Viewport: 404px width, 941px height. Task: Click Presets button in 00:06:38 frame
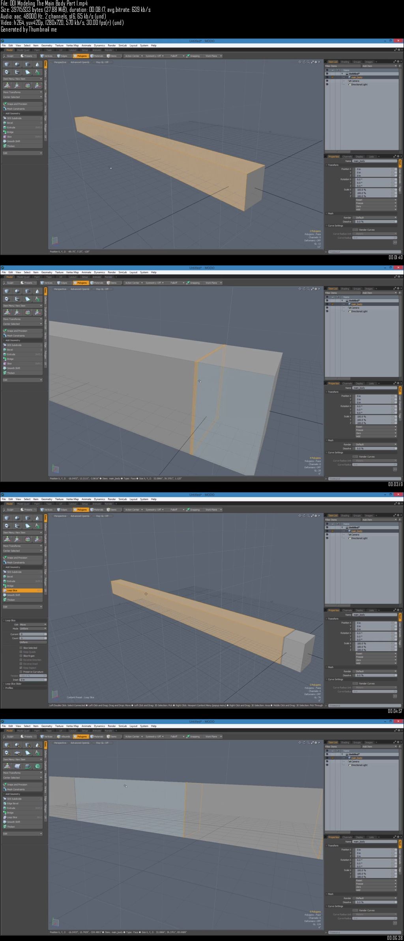[x=28, y=737]
